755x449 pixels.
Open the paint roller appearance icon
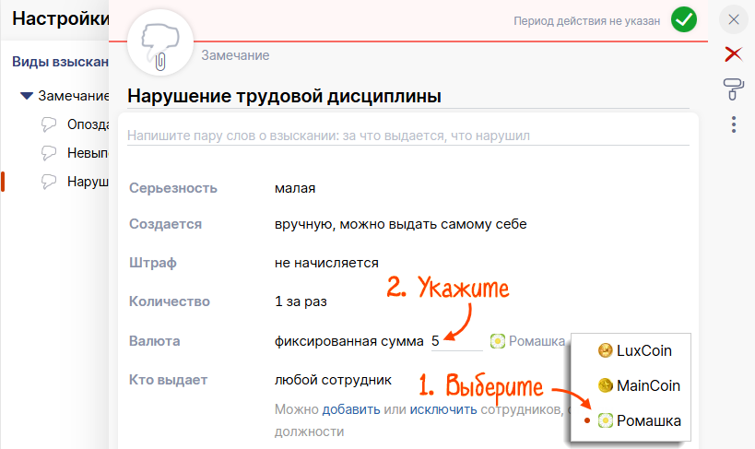pyautogui.click(x=734, y=89)
